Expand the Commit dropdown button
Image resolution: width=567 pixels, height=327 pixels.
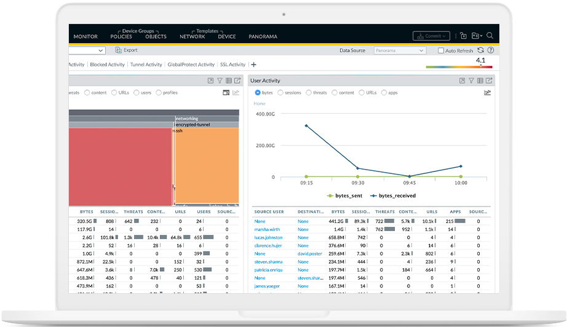point(432,36)
